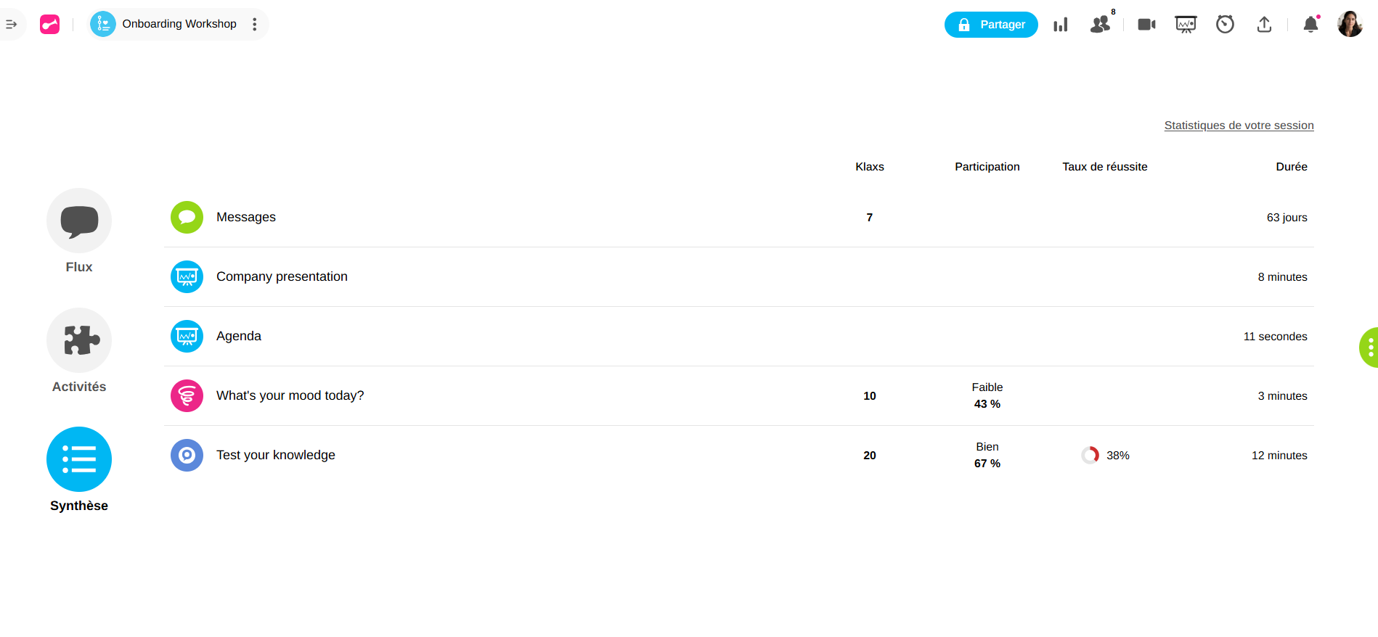Click the blue Partager button

click(x=991, y=25)
